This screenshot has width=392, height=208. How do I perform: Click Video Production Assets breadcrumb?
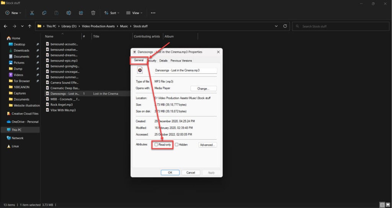(x=99, y=26)
